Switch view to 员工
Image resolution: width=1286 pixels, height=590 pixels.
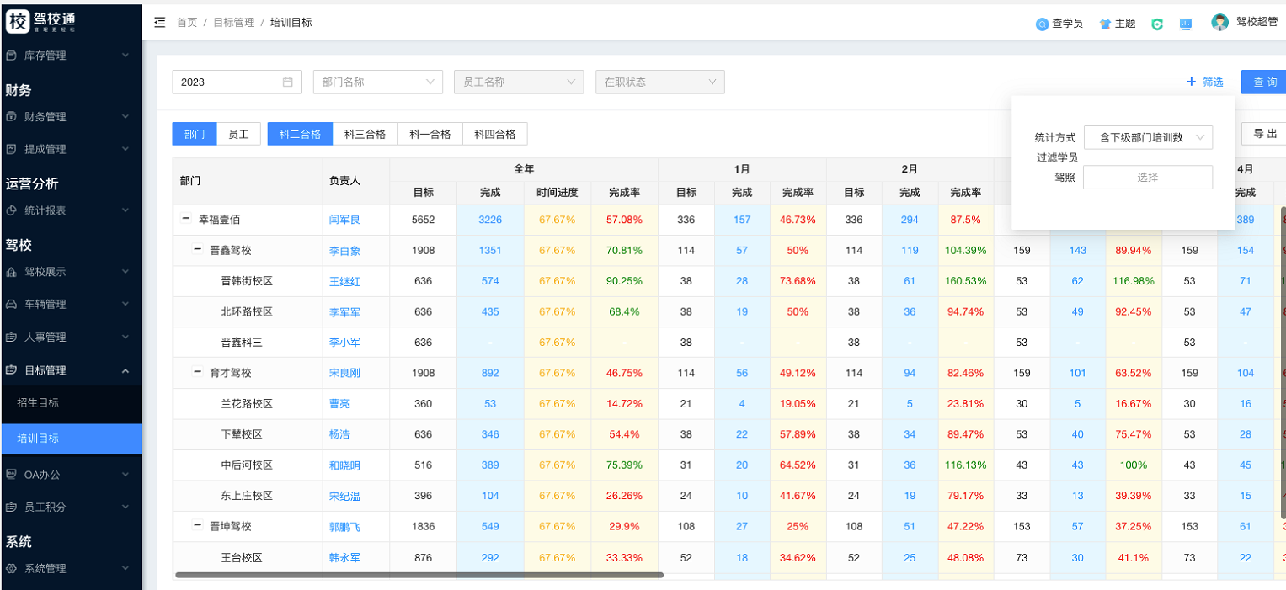pos(238,134)
